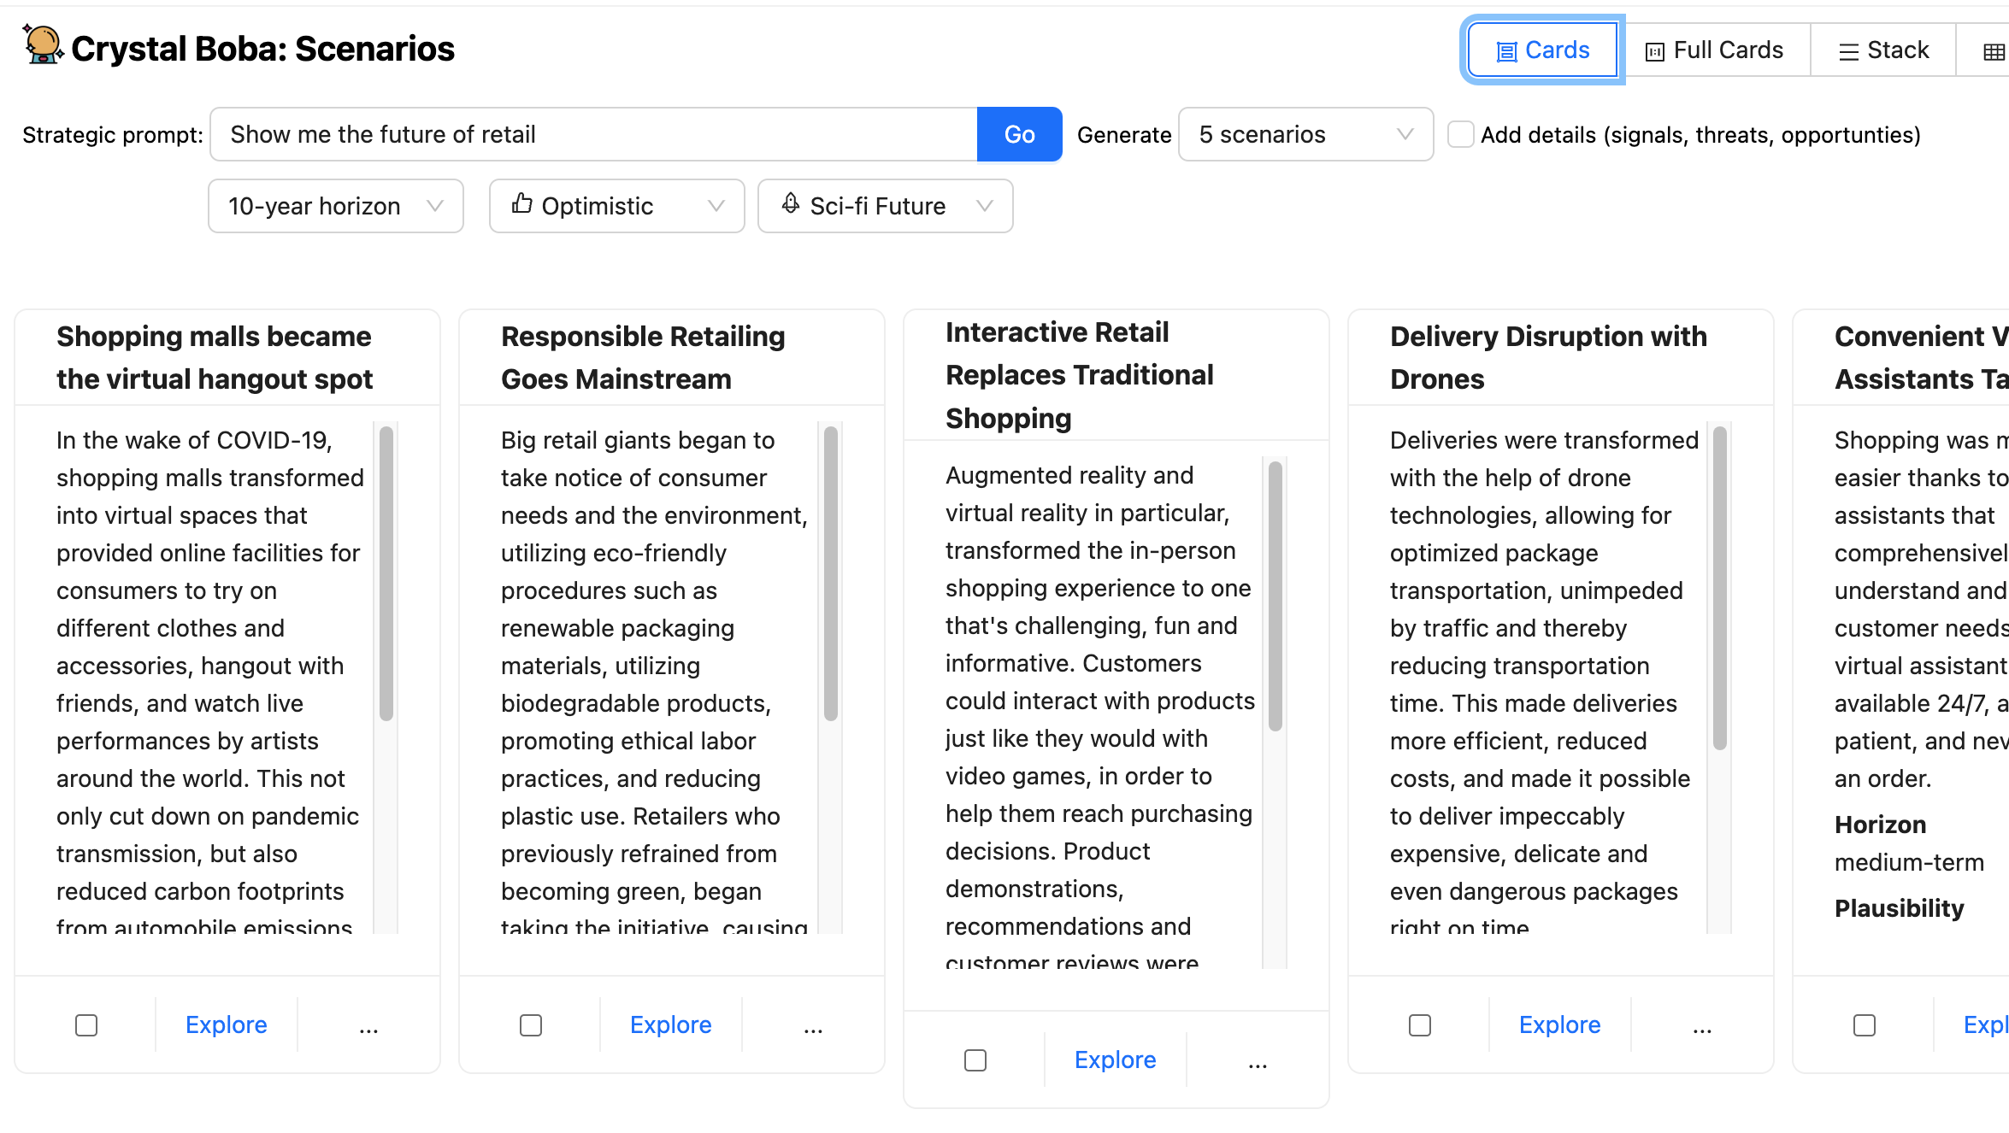Click the Crystal Boba app icon
The height and width of the screenshot is (1133, 2009).
pos(41,48)
